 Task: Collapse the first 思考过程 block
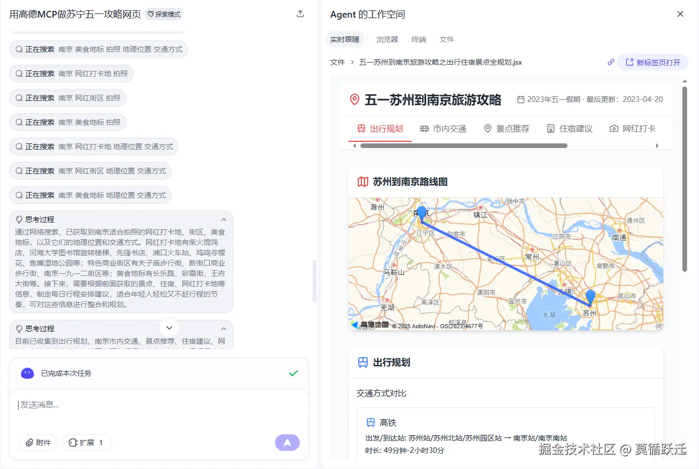[224, 219]
